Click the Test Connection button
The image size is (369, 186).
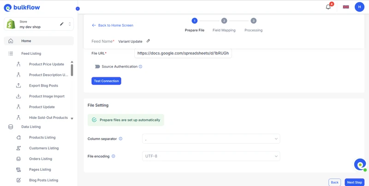coord(107,81)
